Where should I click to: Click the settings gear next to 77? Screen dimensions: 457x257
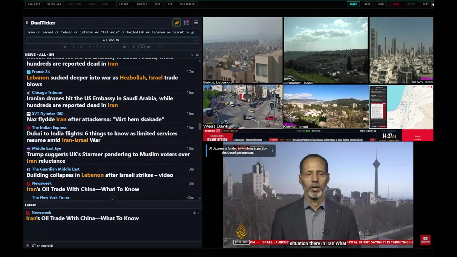197,55
